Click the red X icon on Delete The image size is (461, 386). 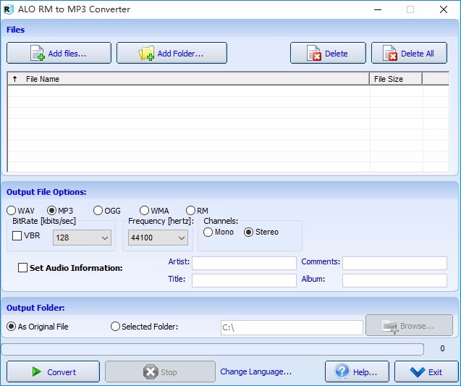click(x=313, y=54)
